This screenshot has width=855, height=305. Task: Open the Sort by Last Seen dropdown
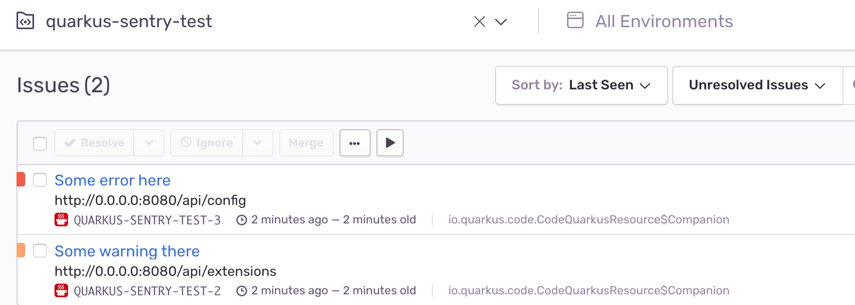[581, 85]
